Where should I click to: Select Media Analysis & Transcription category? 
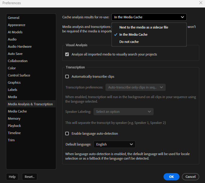click(31, 104)
